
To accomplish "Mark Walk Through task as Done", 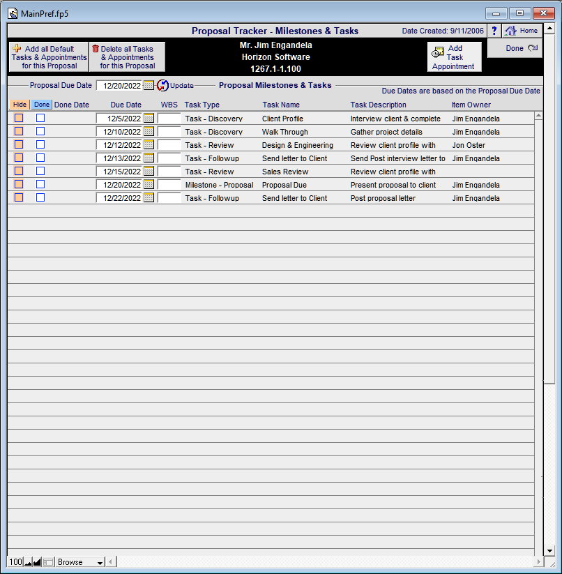I will tap(40, 131).
